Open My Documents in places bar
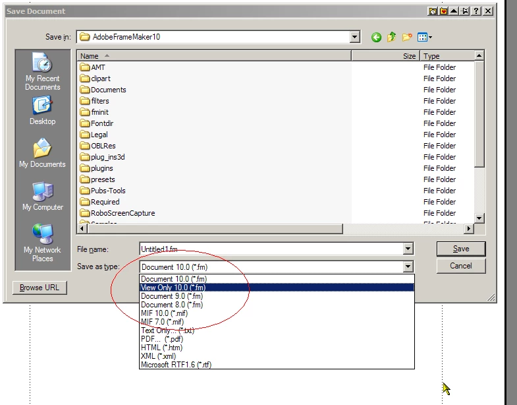This screenshot has width=517, height=405. tap(43, 153)
